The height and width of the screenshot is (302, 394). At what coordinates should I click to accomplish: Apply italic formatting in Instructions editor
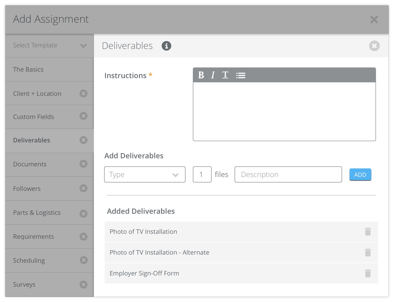[213, 75]
